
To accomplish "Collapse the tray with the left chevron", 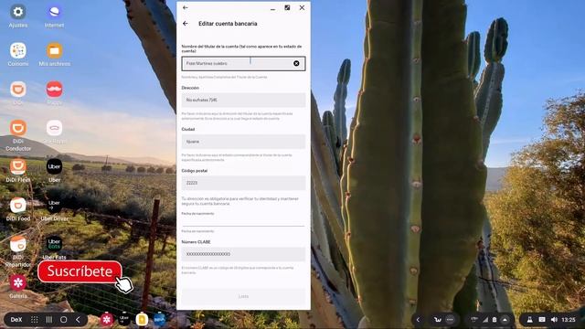I will click(418, 320).
